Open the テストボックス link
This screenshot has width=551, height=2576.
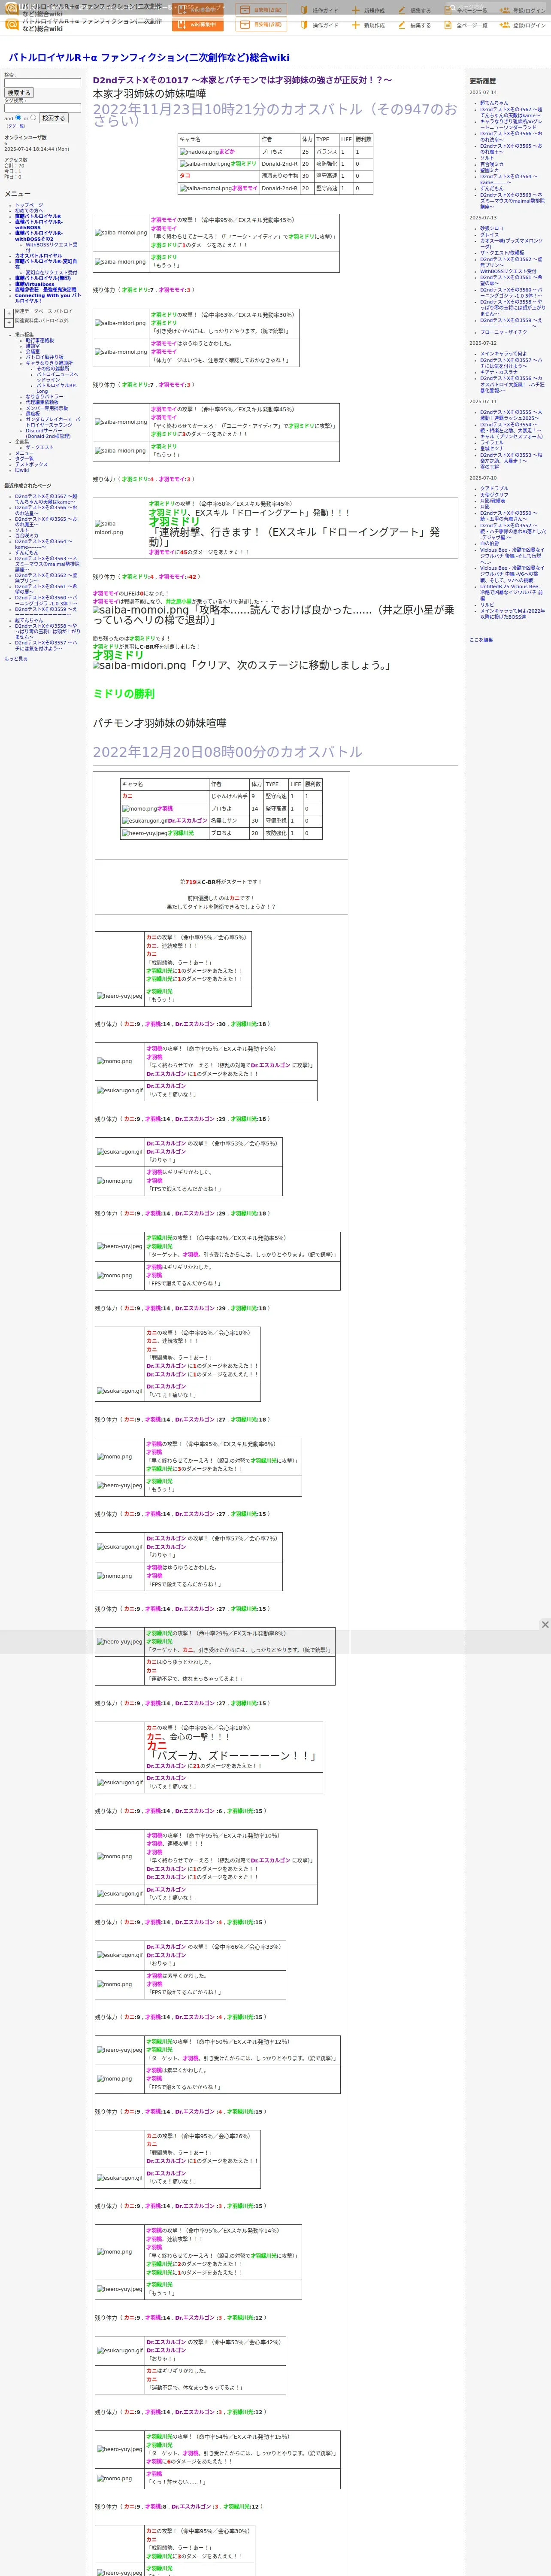coord(31,464)
